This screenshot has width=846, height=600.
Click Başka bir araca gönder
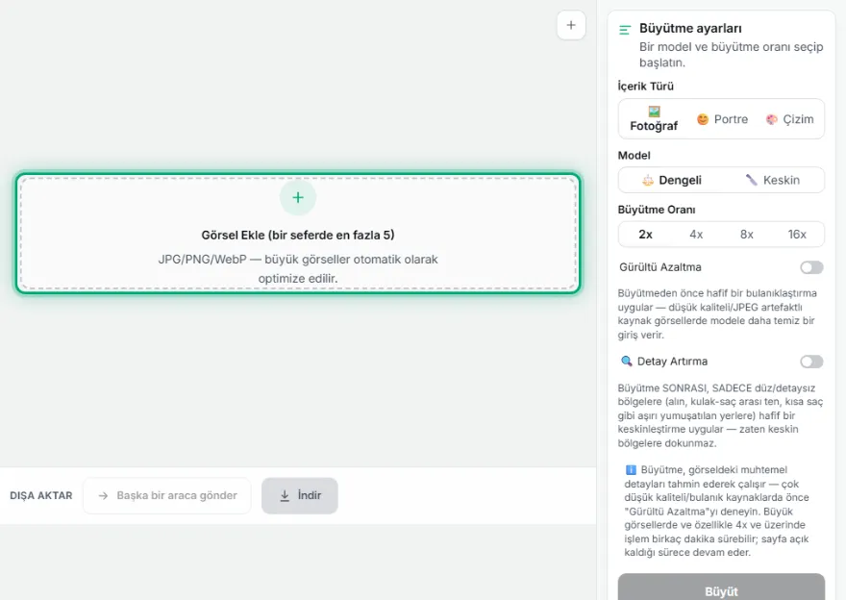coord(166,495)
